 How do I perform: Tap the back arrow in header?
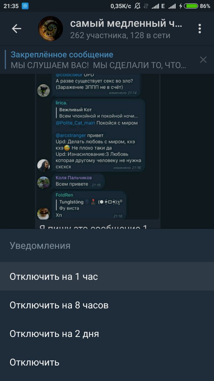pos(17,29)
